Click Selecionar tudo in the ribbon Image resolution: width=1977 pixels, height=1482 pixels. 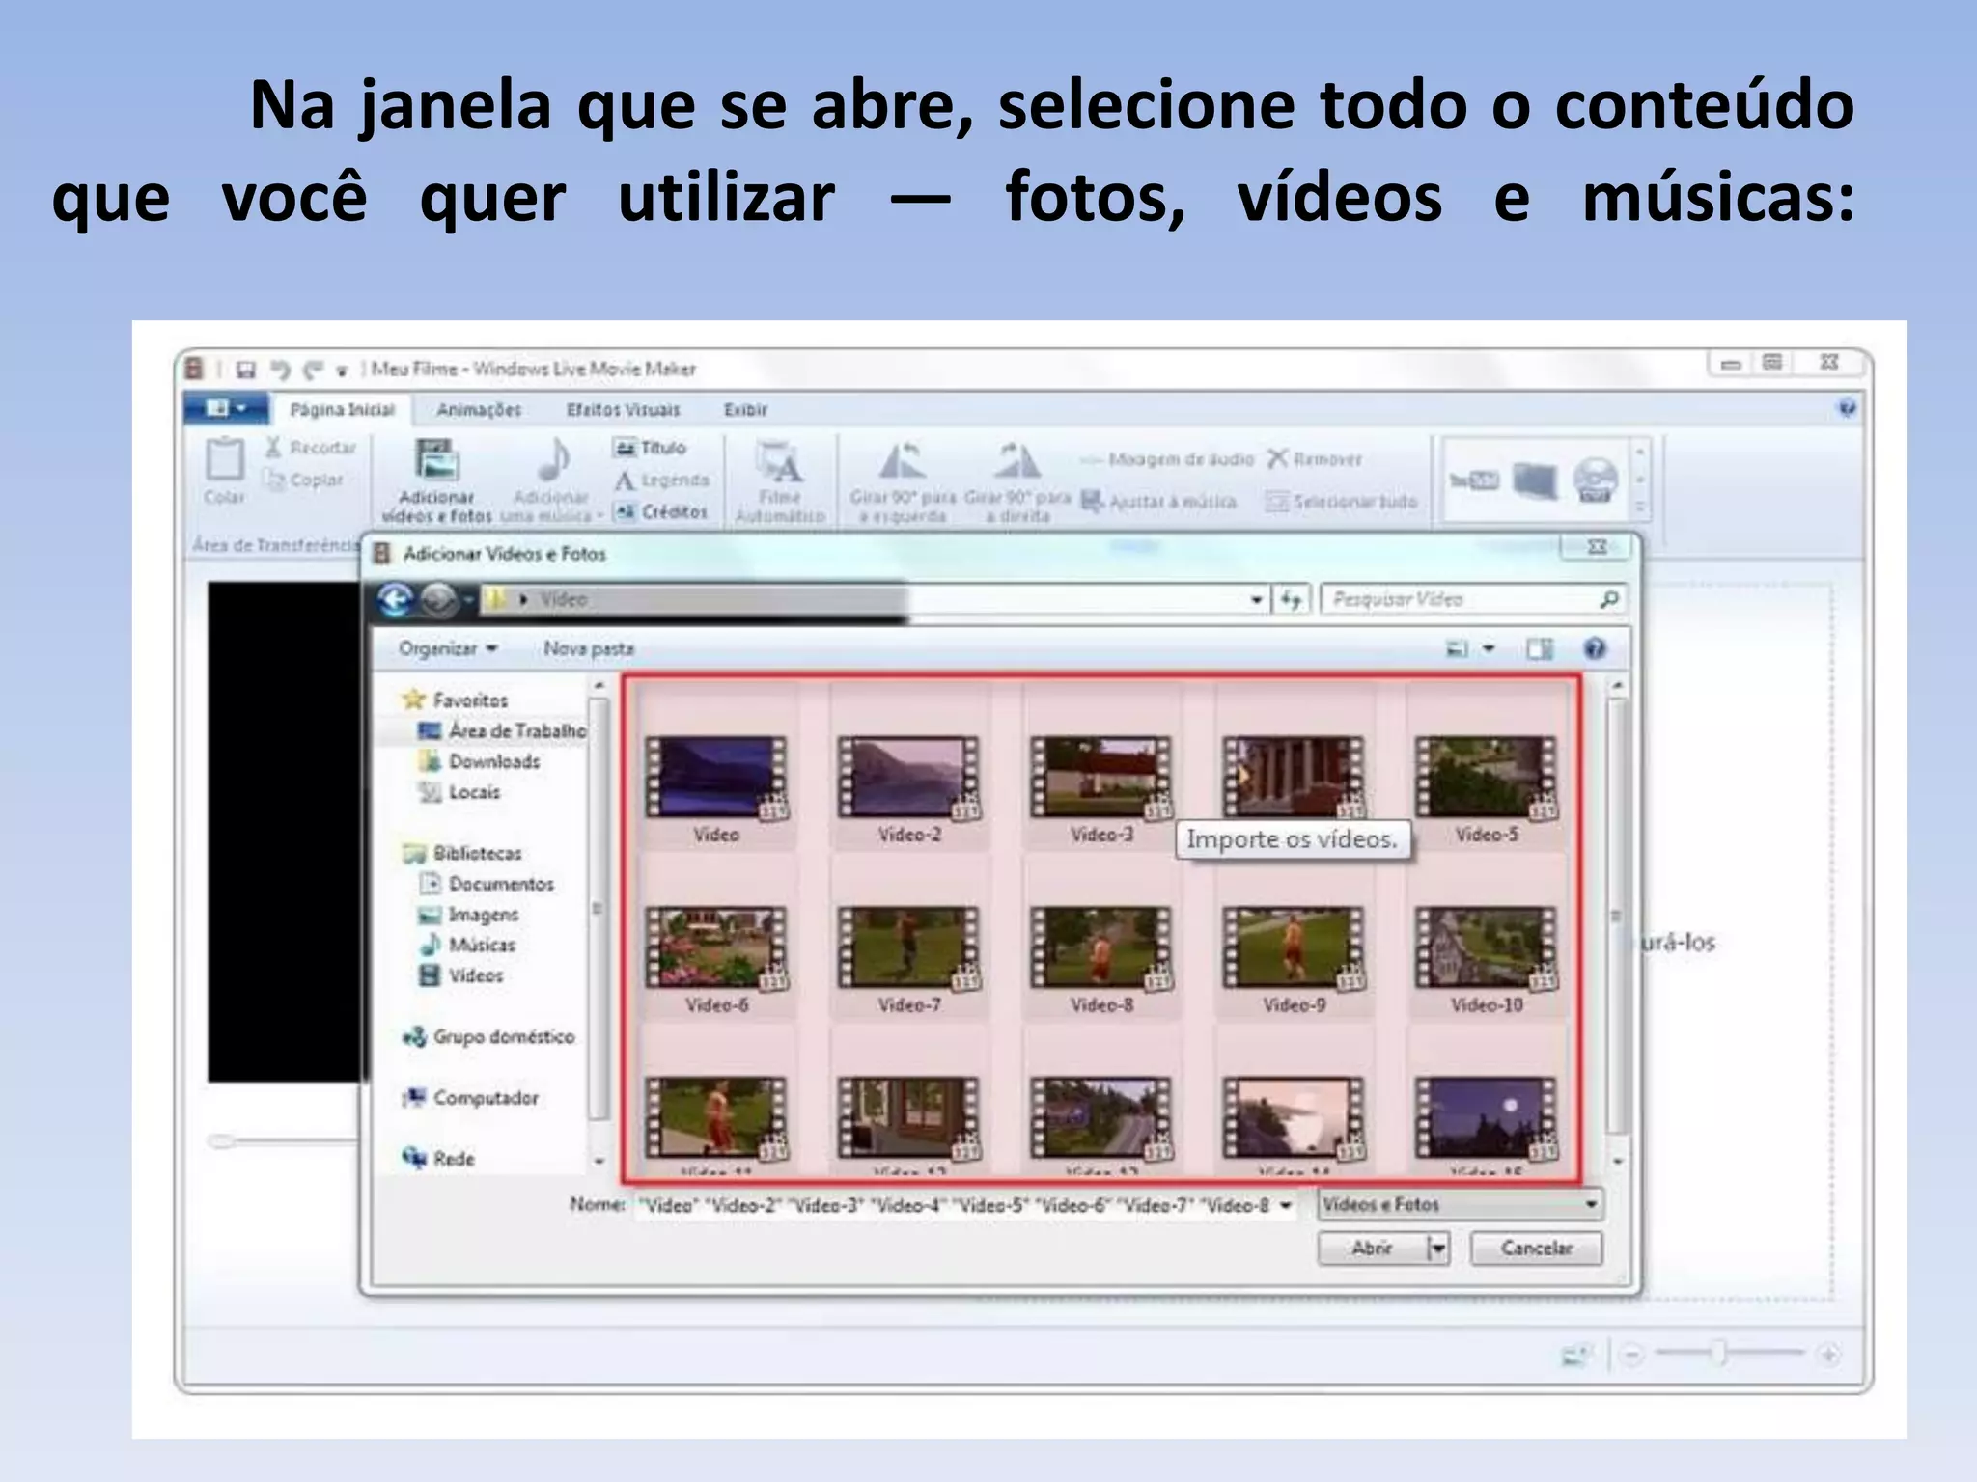pos(1342,501)
